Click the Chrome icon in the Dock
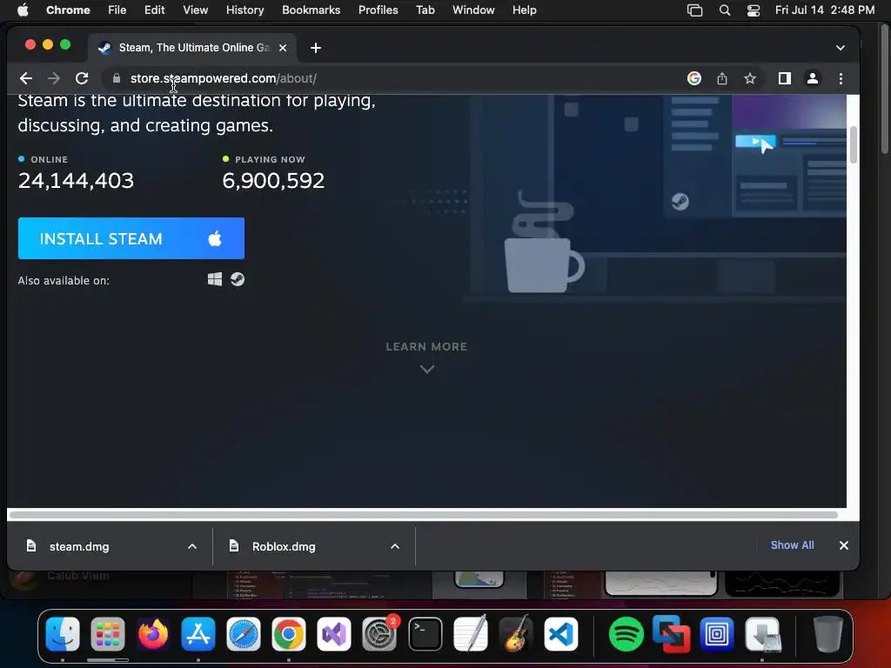The width and height of the screenshot is (891, 668). point(289,634)
